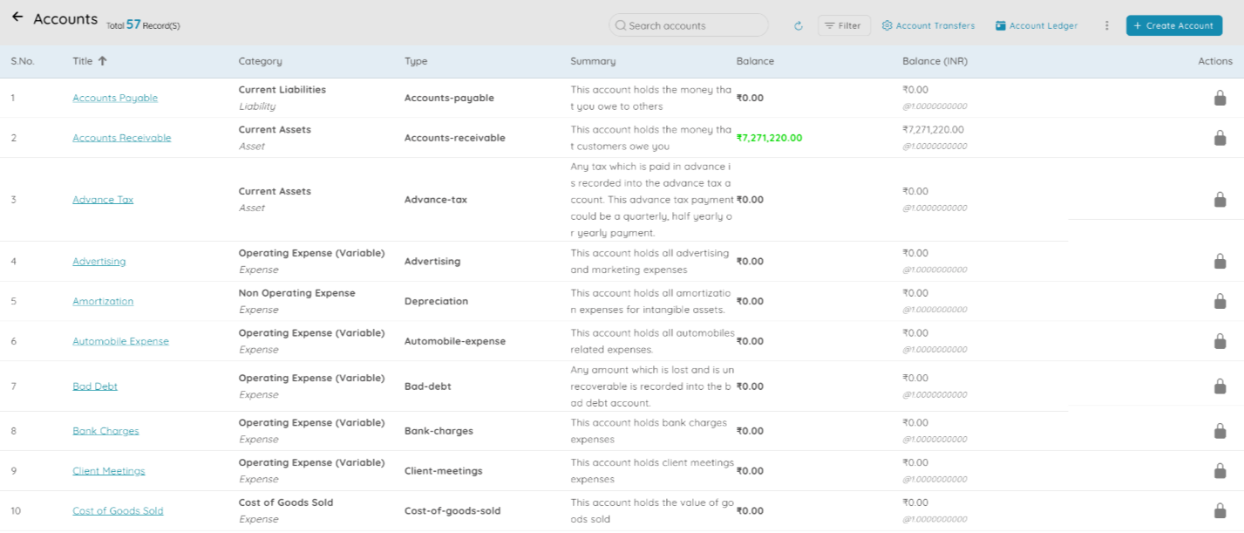
Task: Click the lock icon for Bad Debt
Action: 1220,386
